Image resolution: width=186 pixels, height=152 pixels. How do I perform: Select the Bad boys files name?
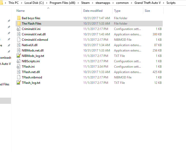click(31, 18)
